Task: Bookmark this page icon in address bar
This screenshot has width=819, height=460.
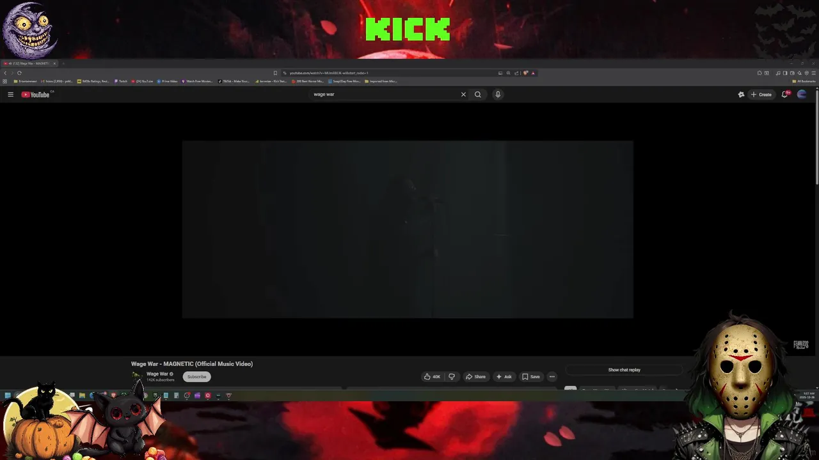Action: [275, 73]
